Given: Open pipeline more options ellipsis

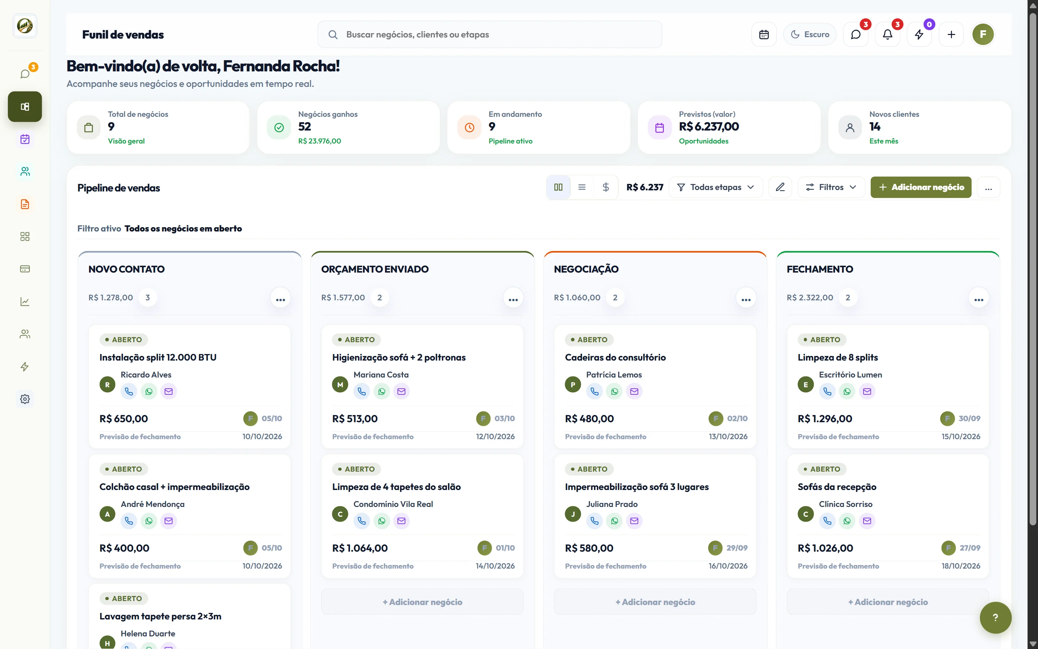Looking at the screenshot, I should pos(988,187).
